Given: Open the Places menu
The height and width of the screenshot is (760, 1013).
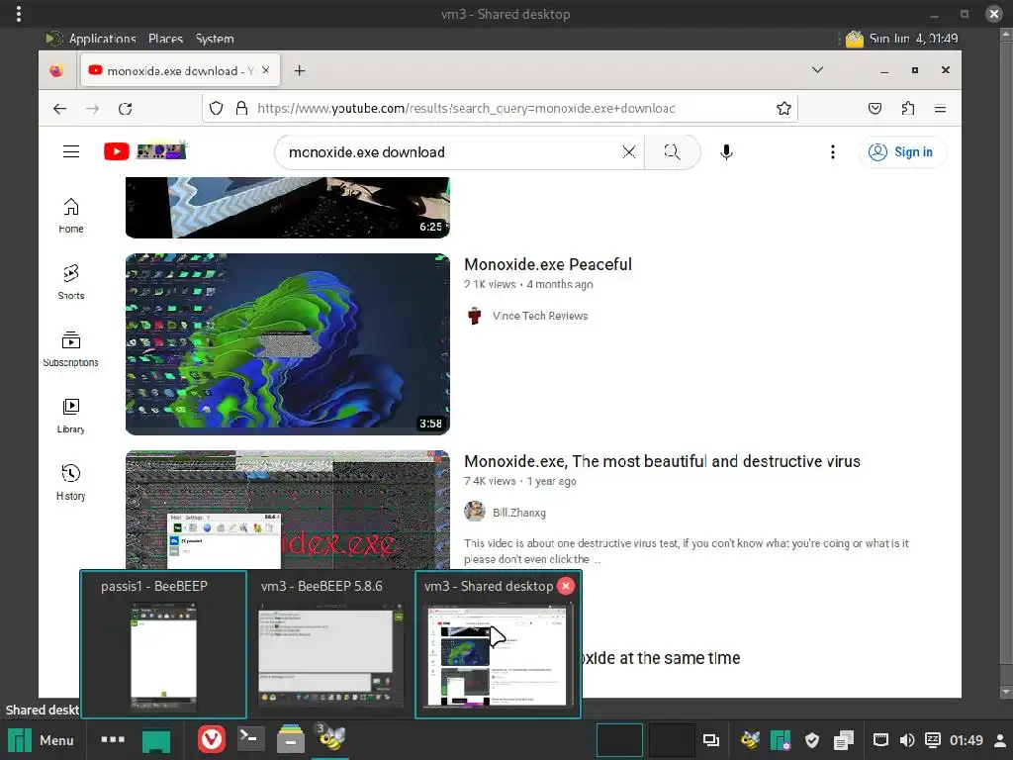Looking at the screenshot, I should coord(165,39).
